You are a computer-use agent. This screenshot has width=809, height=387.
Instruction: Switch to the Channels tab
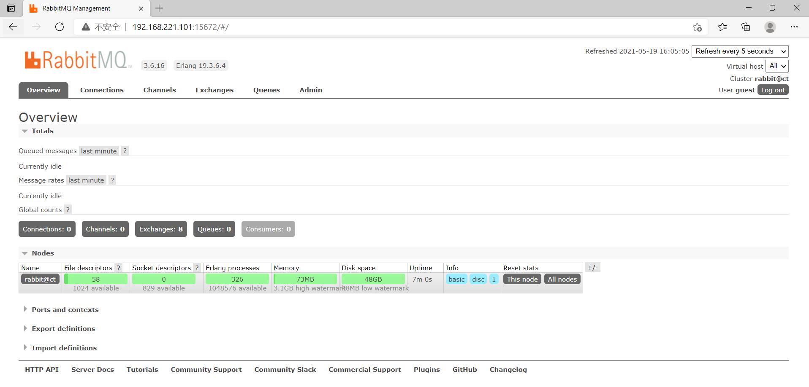pyautogui.click(x=160, y=90)
